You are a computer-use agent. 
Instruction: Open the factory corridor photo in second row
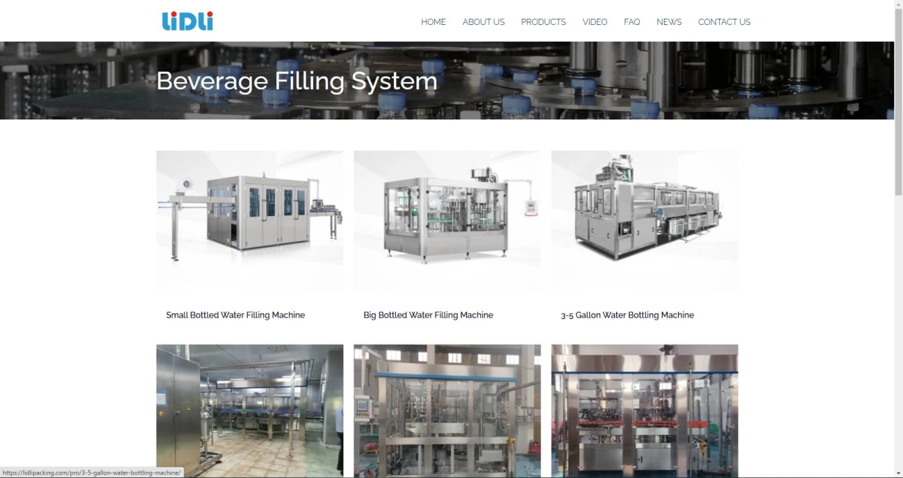[249, 411]
